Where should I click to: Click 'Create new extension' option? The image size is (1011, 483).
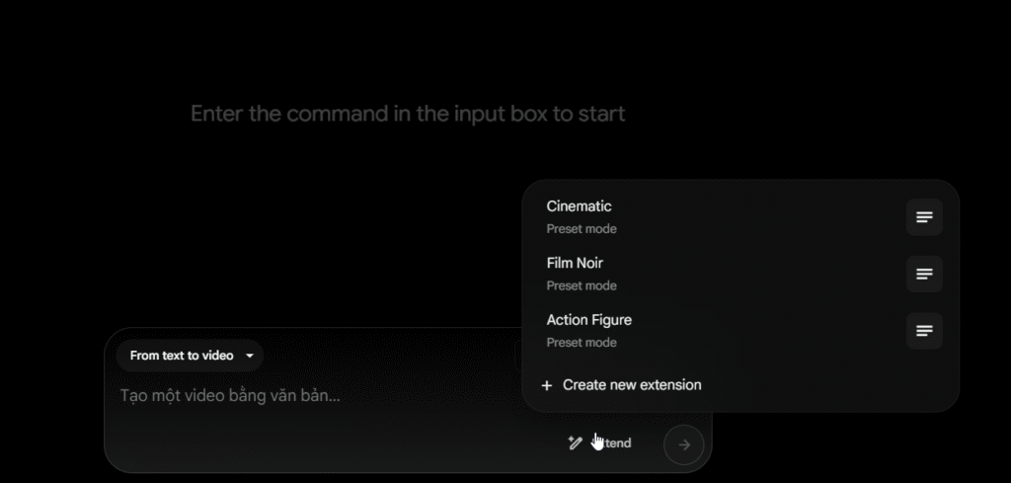point(632,385)
